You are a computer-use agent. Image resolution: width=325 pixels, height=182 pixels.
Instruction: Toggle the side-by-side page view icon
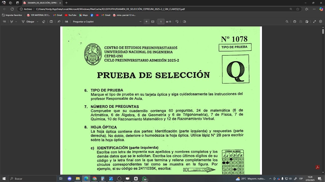[51, 21]
